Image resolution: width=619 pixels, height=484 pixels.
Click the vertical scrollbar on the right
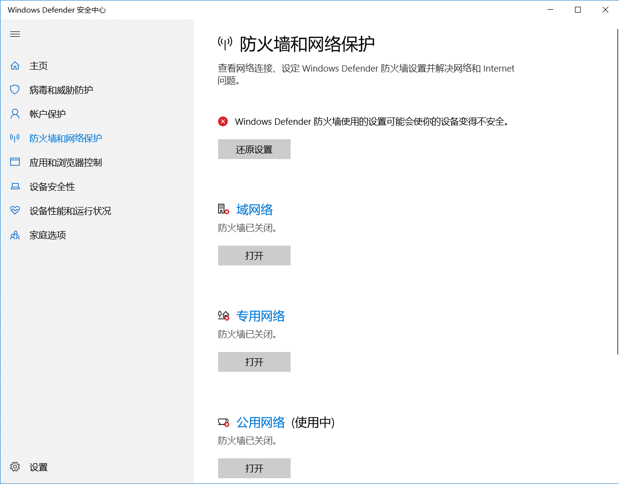pos(617,191)
